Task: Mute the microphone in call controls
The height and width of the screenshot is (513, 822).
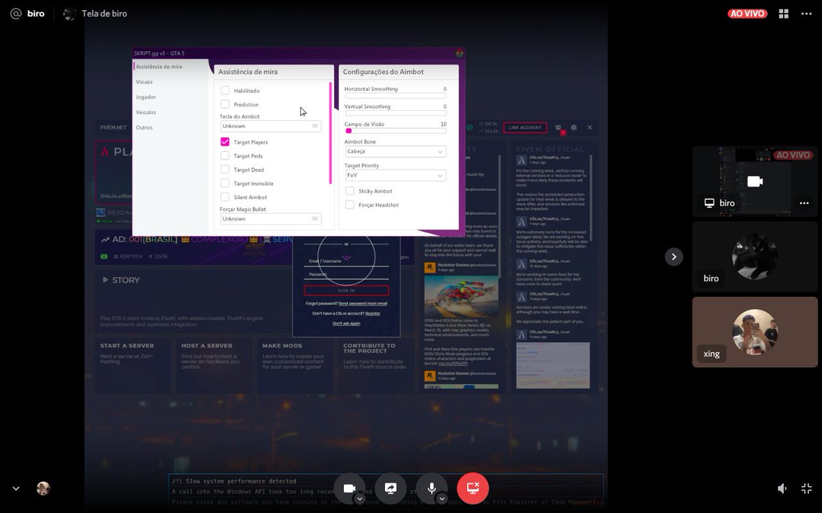Action: point(432,488)
